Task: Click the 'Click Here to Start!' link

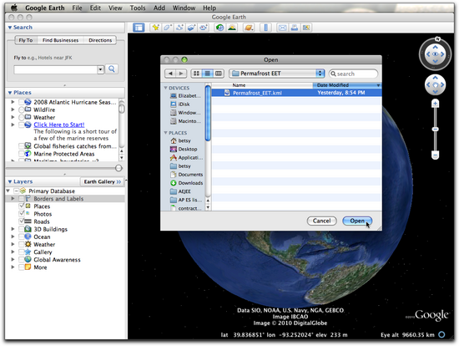Action: (x=59, y=125)
